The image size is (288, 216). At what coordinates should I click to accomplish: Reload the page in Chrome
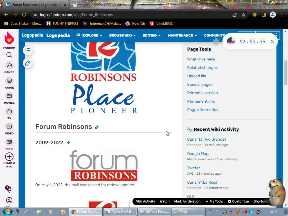pyautogui.click(x=24, y=15)
